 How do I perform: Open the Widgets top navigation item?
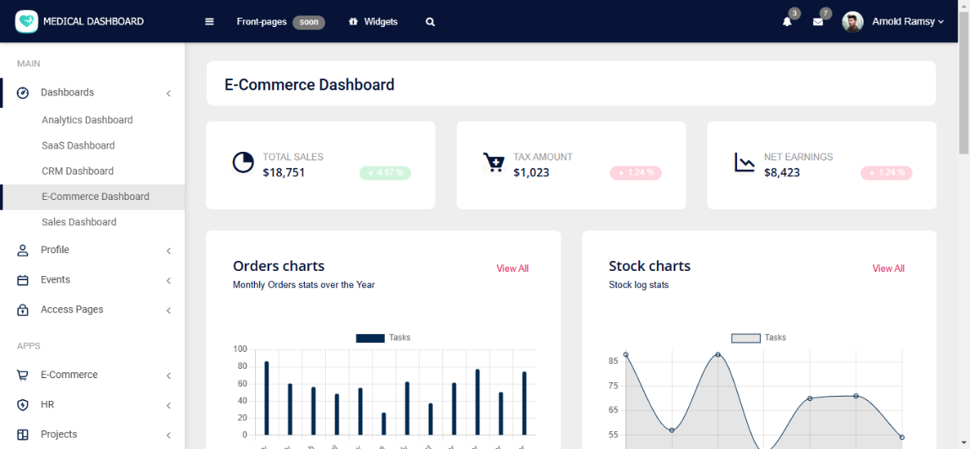[x=373, y=22]
